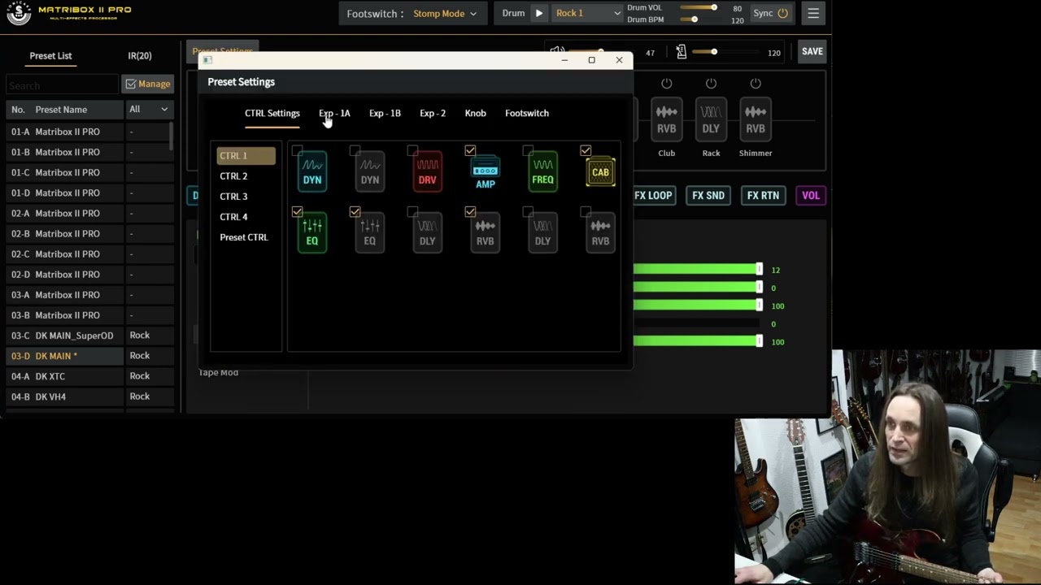Switch to the Preset List tab
This screenshot has height=585, width=1041.
tap(50, 56)
